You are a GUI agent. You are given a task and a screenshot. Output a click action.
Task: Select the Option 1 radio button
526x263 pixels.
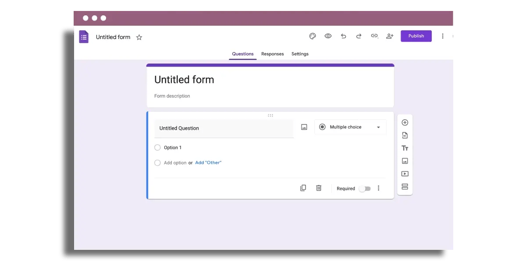pos(157,147)
